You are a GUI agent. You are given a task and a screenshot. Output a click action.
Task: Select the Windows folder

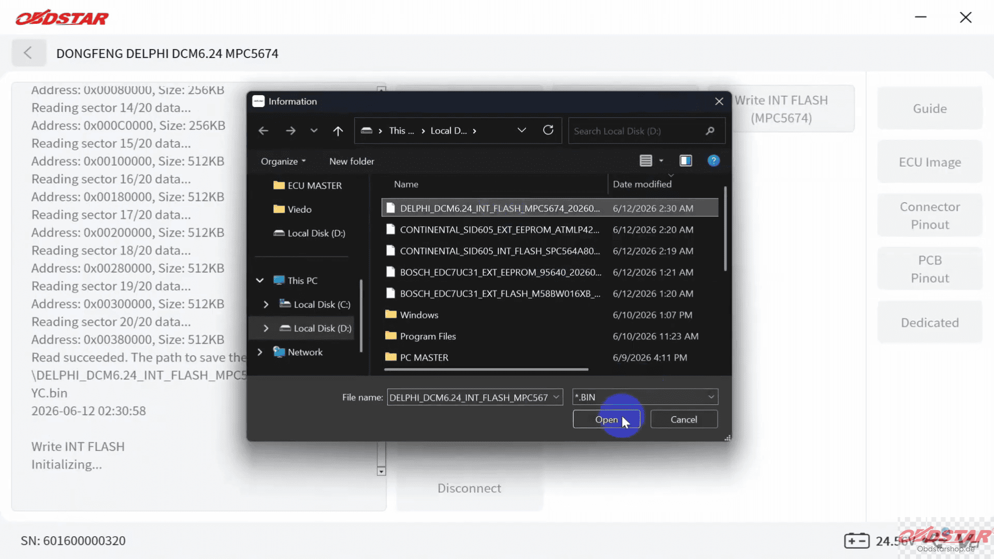(x=550, y=315)
